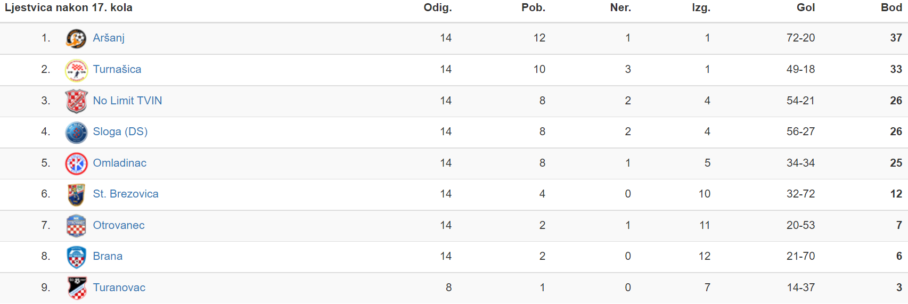Click the Aršanj club crest icon
This screenshot has height=304, width=908.
point(76,38)
